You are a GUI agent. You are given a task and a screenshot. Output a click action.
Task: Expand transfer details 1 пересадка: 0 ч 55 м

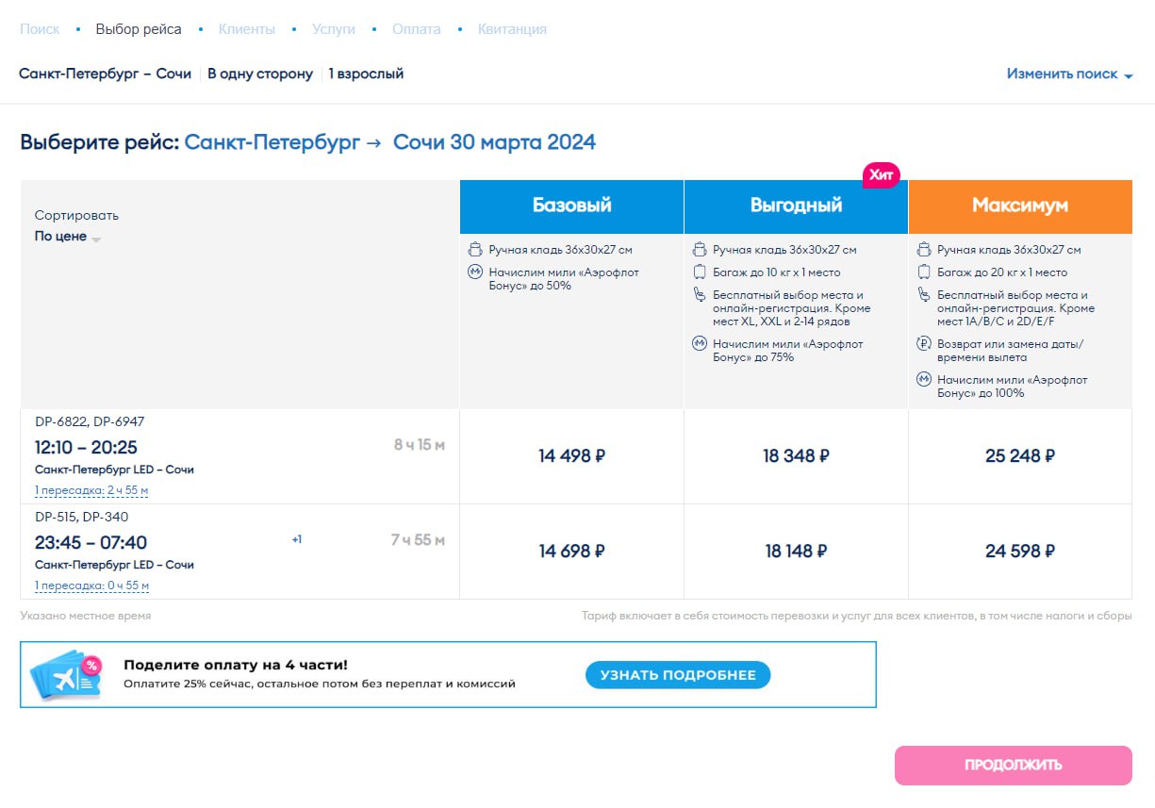pyautogui.click(x=91, y=586)
